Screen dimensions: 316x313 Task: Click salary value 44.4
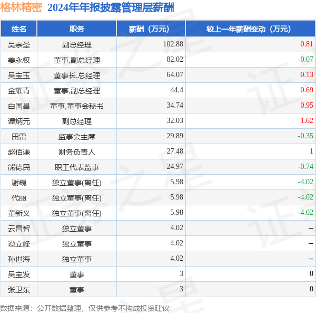point(177,90)
